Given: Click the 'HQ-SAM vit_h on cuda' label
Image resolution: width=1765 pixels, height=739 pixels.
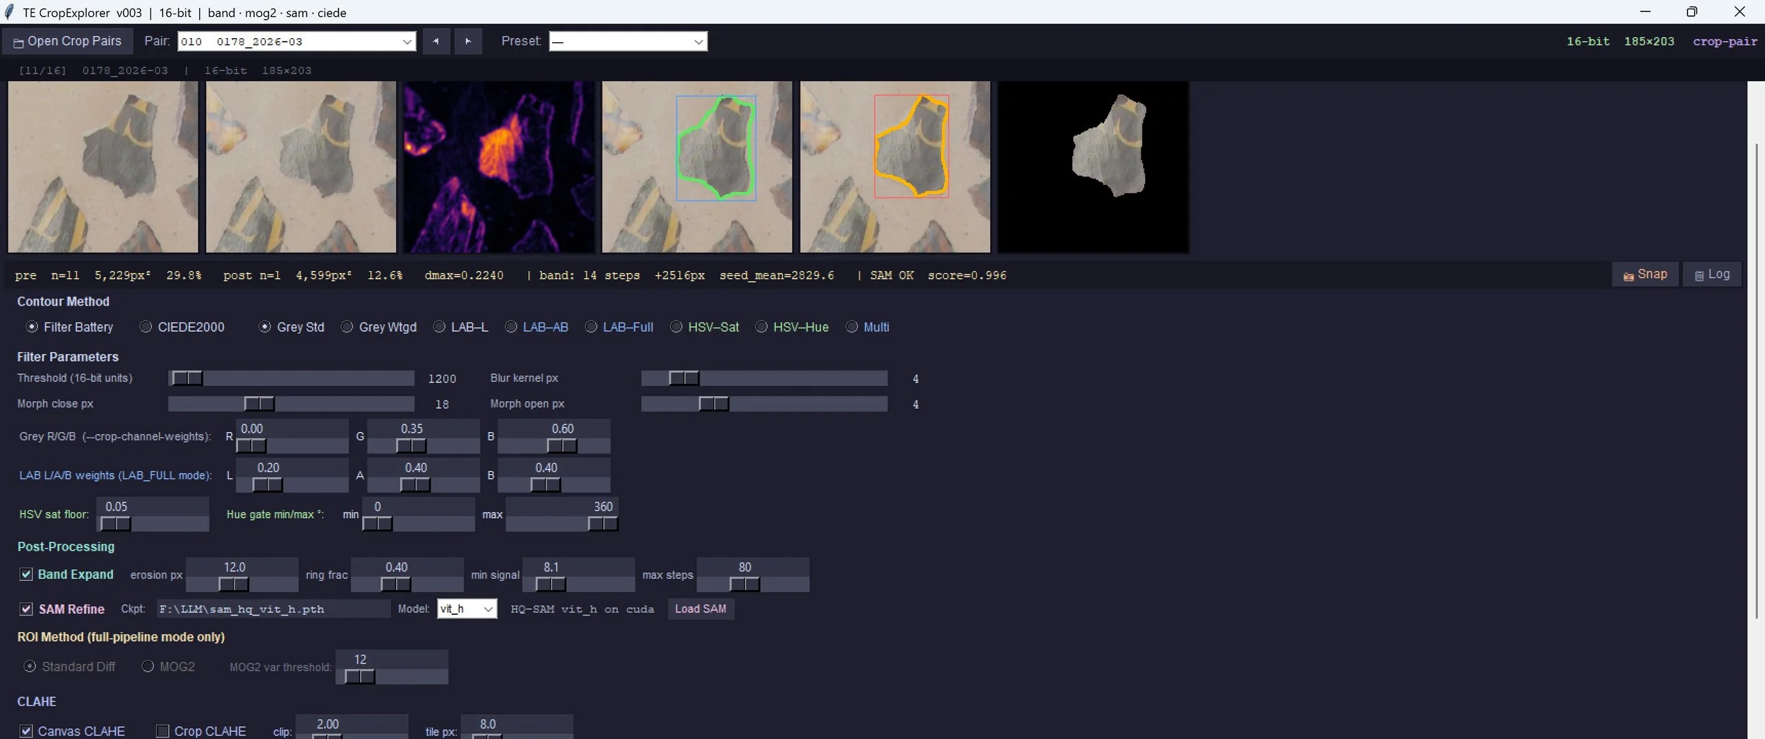Looking at the screenshot, I should [582, 609].
